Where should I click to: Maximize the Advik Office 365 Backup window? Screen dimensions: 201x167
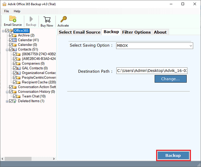[183, 4]
